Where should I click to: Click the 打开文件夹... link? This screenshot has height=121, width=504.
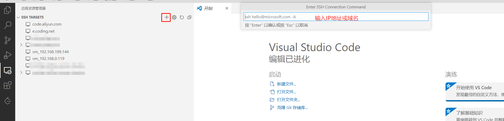click(288, 100)
